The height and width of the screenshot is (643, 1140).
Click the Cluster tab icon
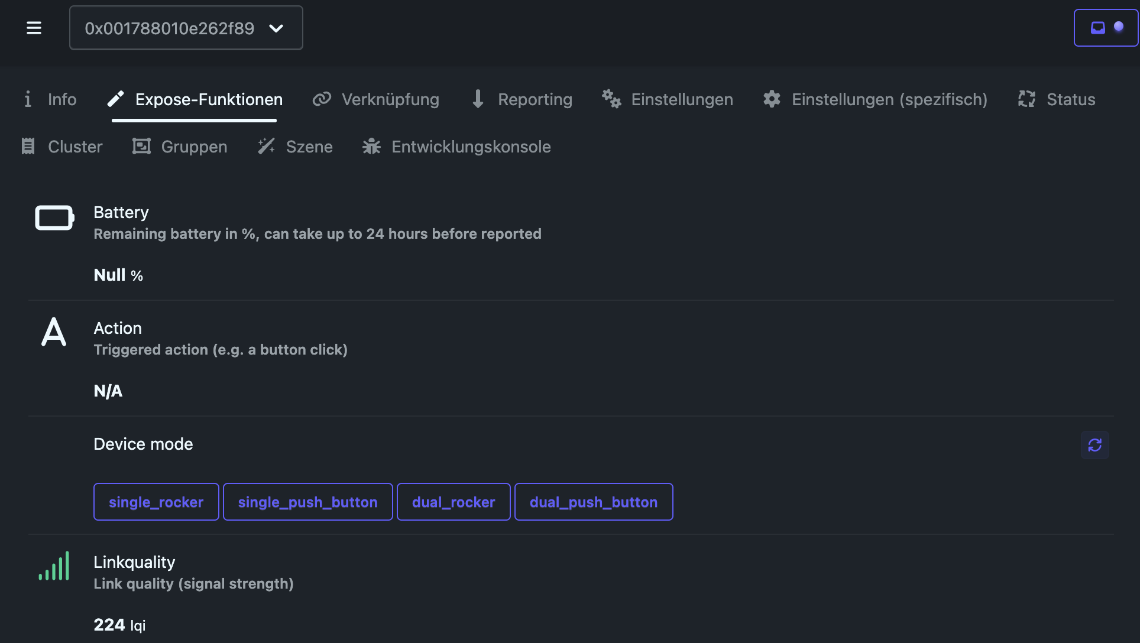28,146
